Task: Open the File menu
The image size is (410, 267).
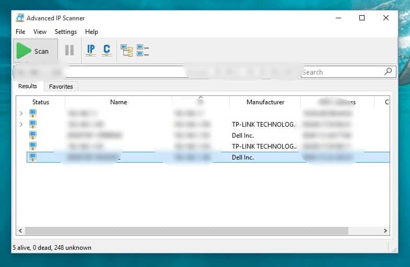Action: point(20,32)
